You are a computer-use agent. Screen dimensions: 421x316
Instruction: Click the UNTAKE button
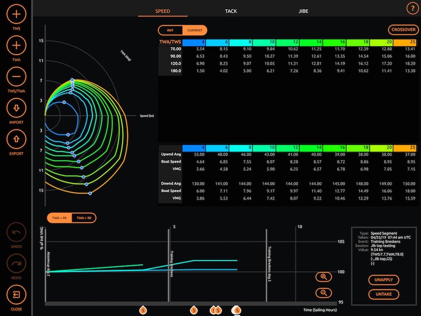point(384,294)
